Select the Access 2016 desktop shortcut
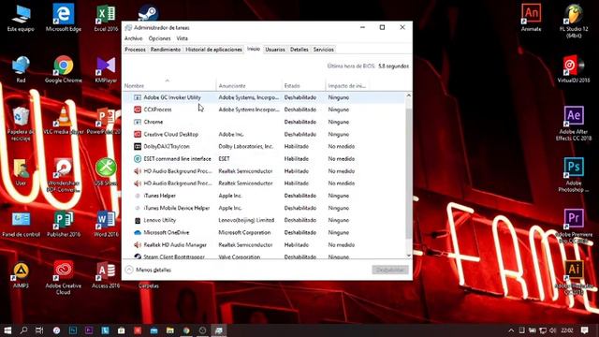Screen dimensions: 599x337 (x=106, y=275)
